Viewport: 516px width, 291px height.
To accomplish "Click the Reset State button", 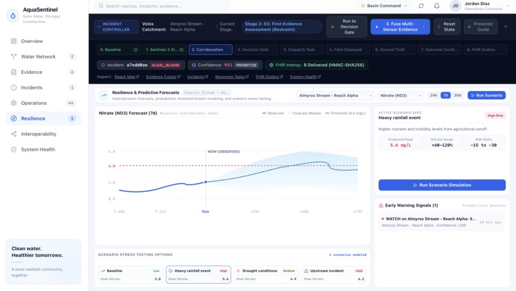I will coord(447,27).
